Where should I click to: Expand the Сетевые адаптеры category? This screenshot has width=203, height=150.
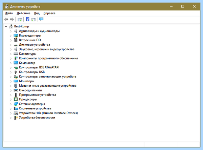point(11,104)
